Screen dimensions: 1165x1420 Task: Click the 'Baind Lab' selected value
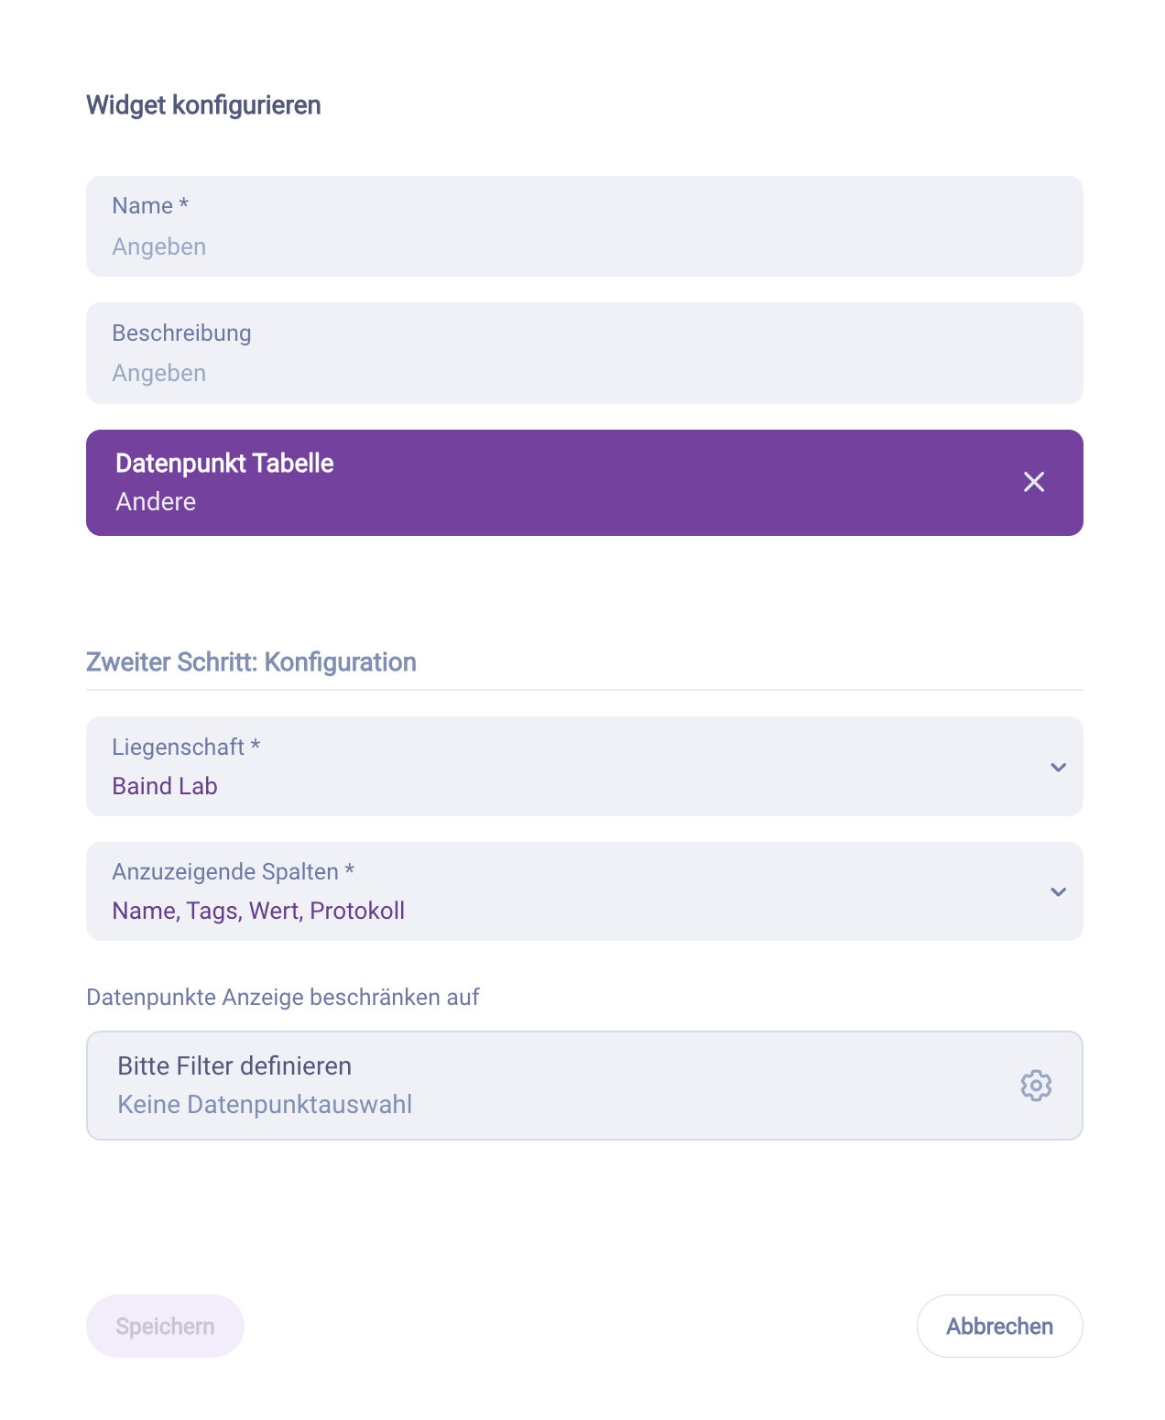click(165, 787)
